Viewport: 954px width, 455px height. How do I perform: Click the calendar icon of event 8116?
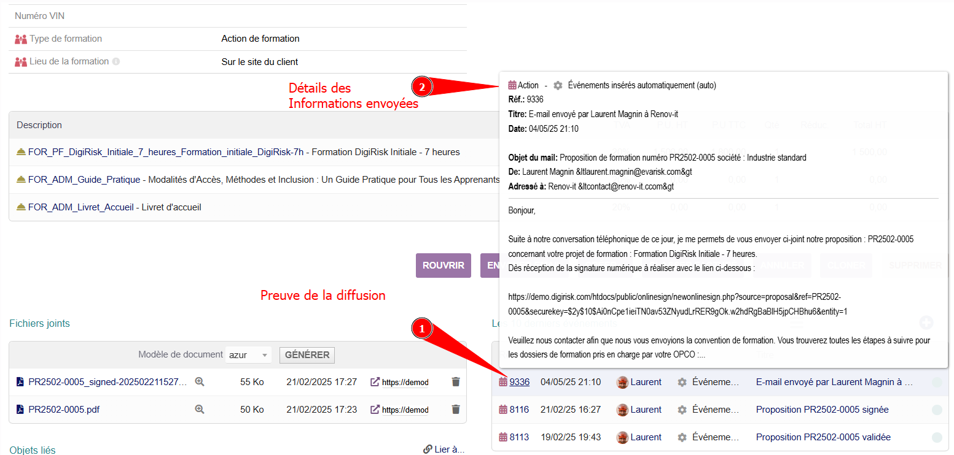503,410
